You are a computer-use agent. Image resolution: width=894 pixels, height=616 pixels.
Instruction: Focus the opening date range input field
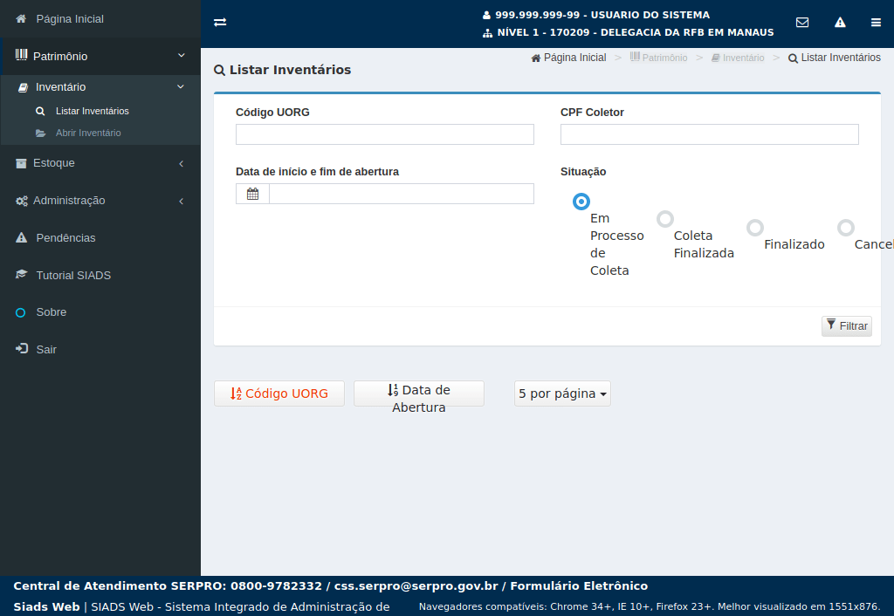coord(402,194)
